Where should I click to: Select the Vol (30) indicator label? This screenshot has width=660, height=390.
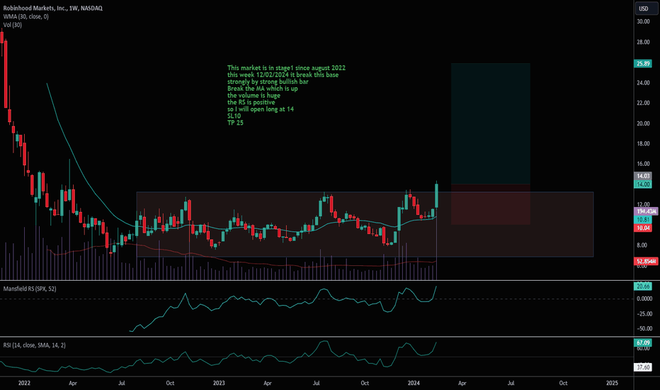(13, 25)
